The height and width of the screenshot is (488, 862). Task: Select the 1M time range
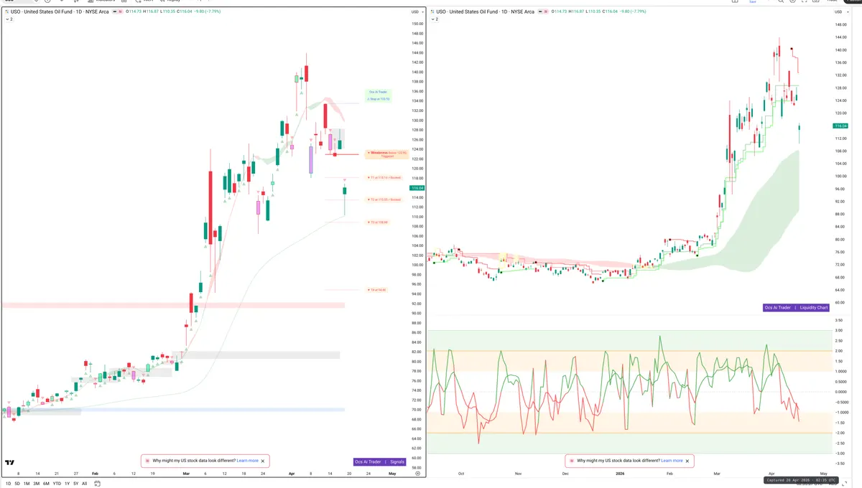[x=27, y=484]
